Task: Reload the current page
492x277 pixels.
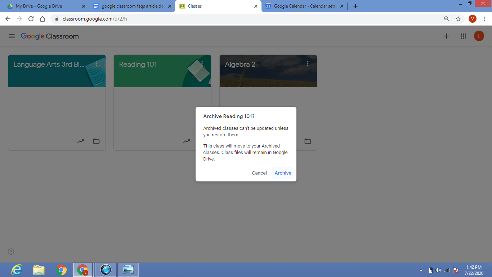Action: (31, 19)
